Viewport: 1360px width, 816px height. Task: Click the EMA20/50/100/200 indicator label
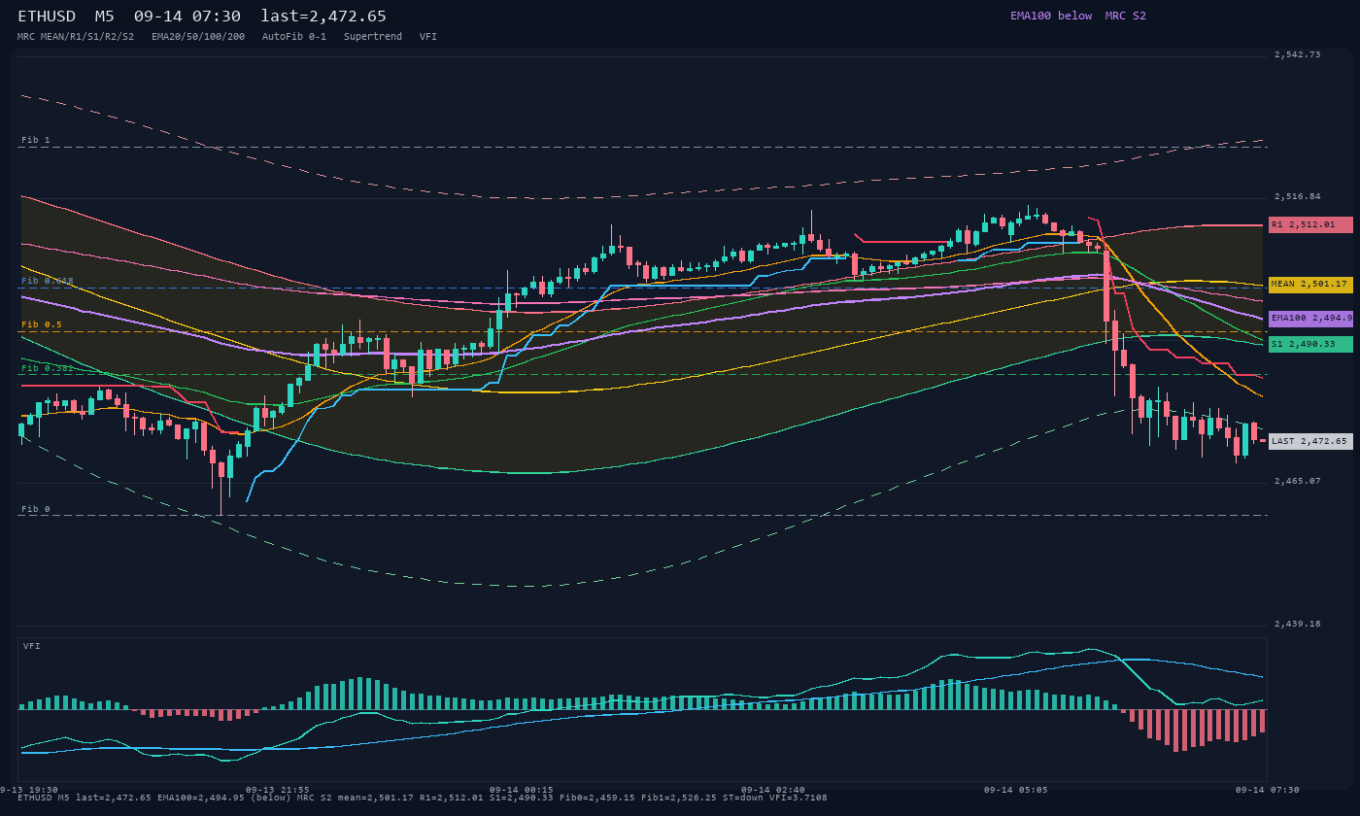click(198, 36)
